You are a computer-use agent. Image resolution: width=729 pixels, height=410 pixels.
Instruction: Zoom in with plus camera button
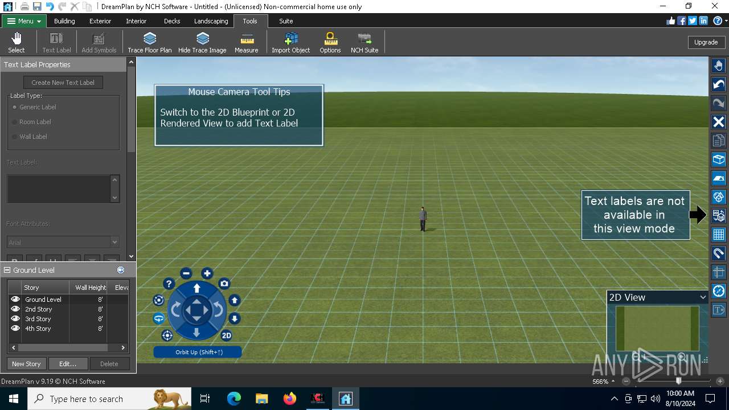207,273
